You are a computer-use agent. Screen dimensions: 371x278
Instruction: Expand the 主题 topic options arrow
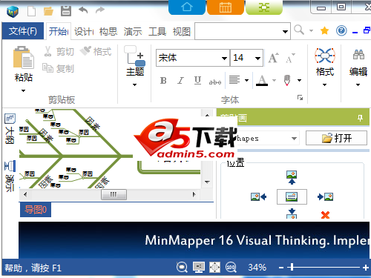coord(134,85)
